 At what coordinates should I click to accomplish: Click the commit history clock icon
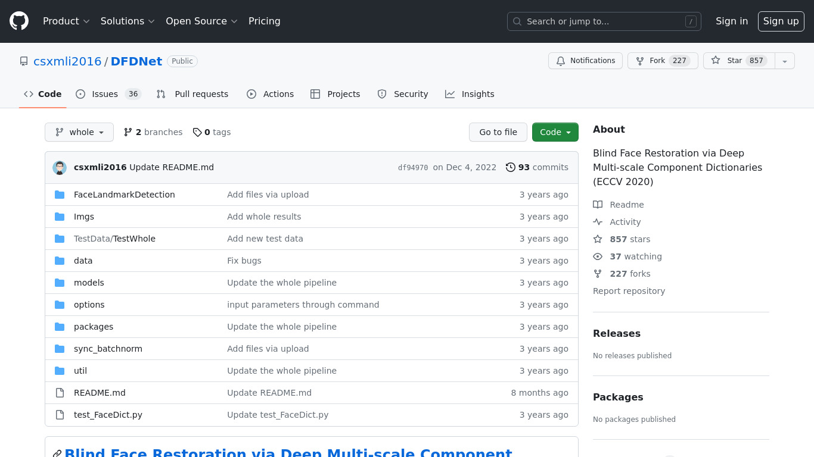[x=511, y=167]
